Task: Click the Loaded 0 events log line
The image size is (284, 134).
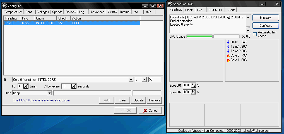Action: (x=181, y=25)
